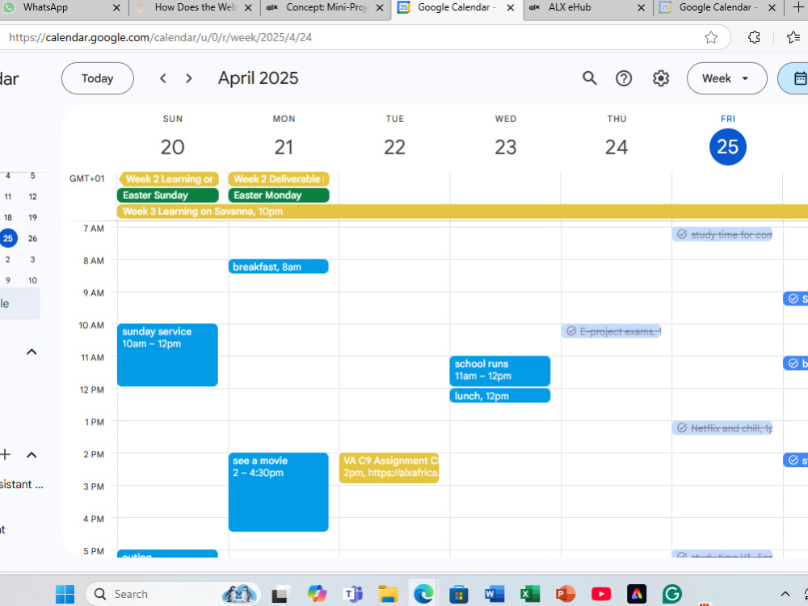Open browser extensions puzzle icon
The width and height of the screenshot is (808, 606).
tap(754, 37)
